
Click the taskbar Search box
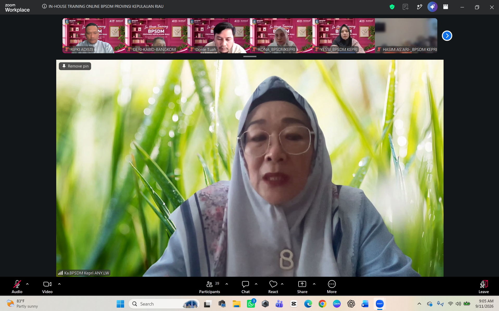click(164, 304)
